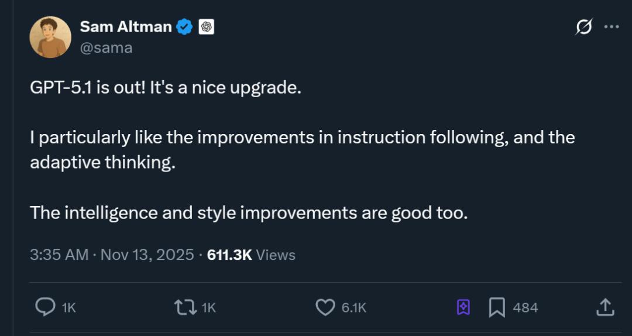Click the OpenAI affiliation badge
The height and width of the screenshot is (336, 632).
pyautogui.click(x=206, y=27)
